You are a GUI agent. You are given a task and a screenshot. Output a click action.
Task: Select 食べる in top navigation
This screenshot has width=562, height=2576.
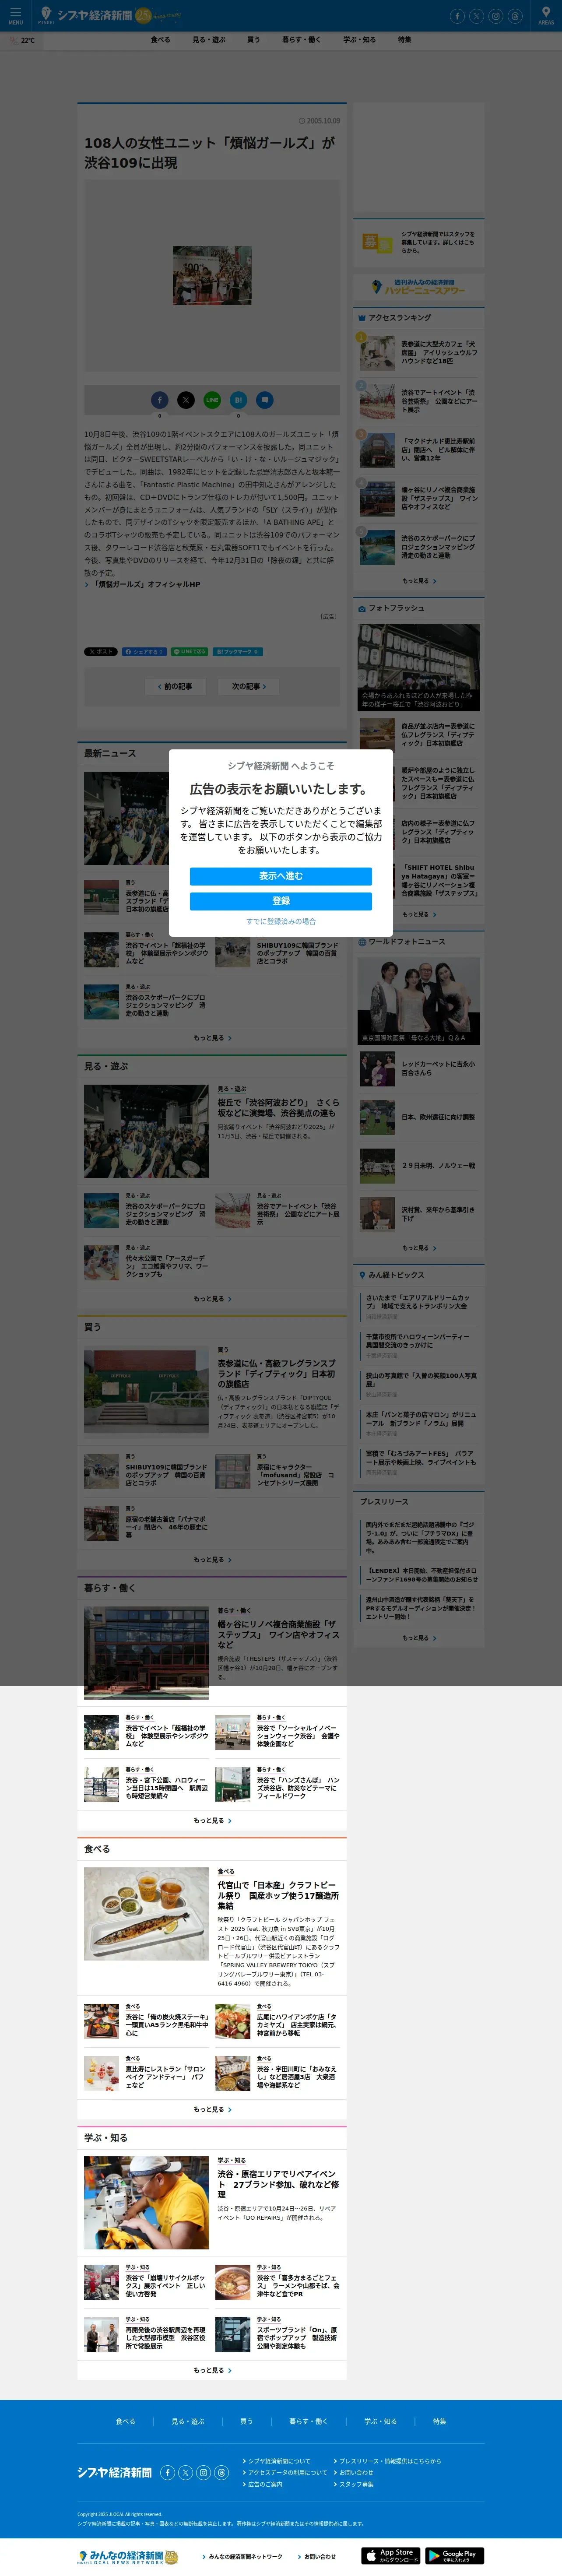(x=160, y=40)
